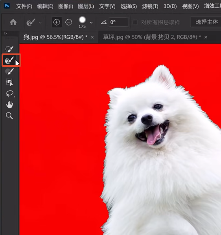Open the 文件(F) menu
Screen dimensions: 221x235
tap(24, 6)
